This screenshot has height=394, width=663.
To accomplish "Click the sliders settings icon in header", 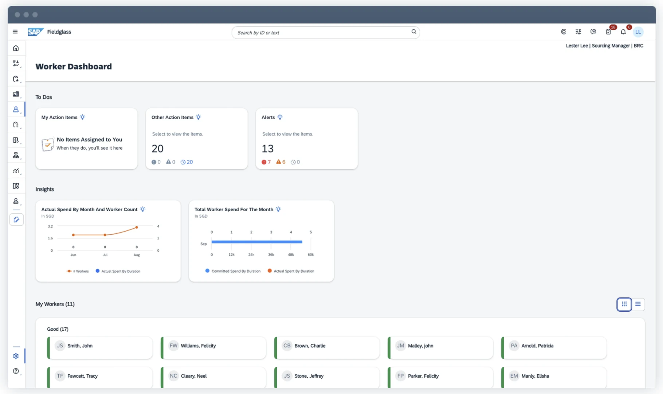I will point(578,32).
